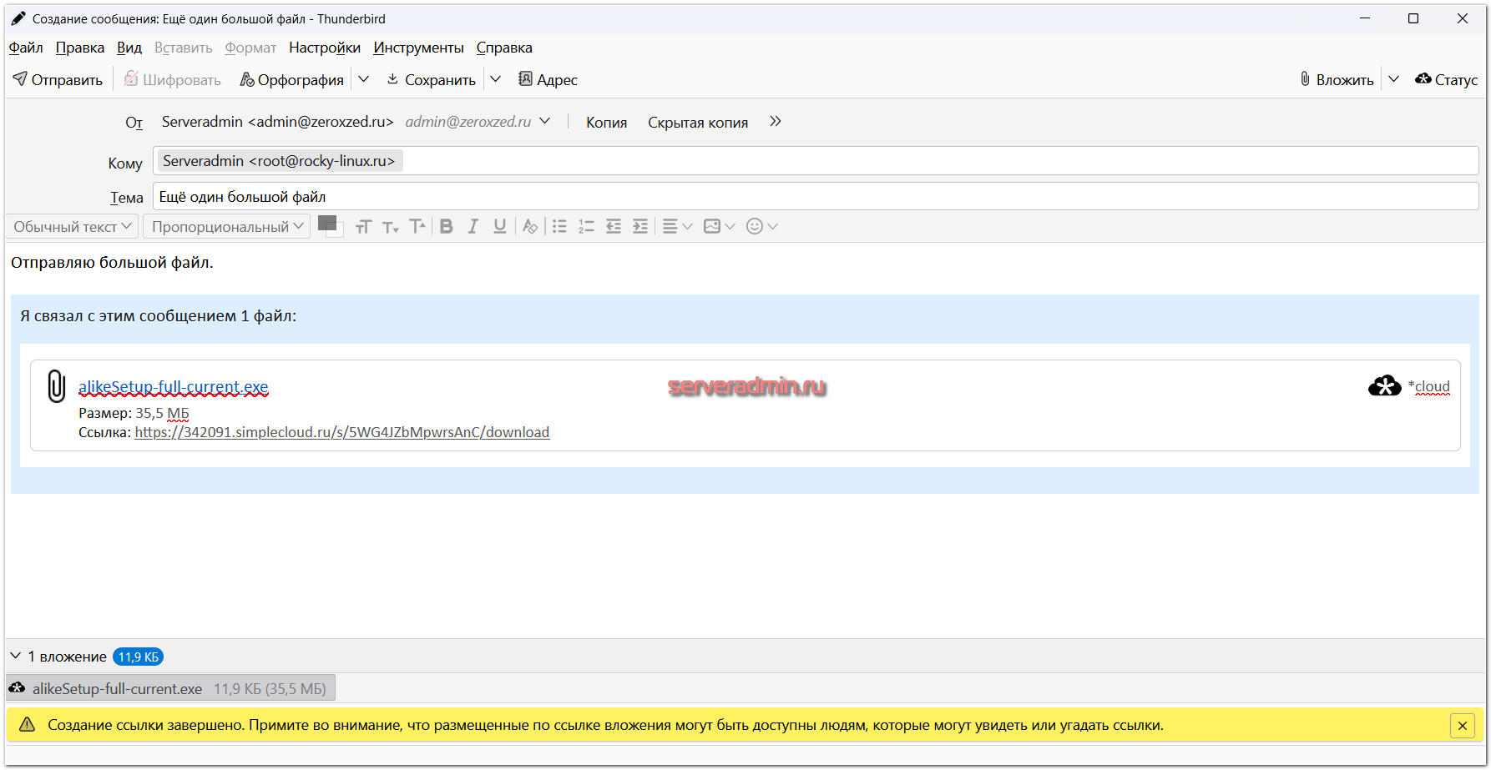Click Адрес address book button
Image resolution: width=1491 pixels, height=770 pixels.
(x=548, y=80)
